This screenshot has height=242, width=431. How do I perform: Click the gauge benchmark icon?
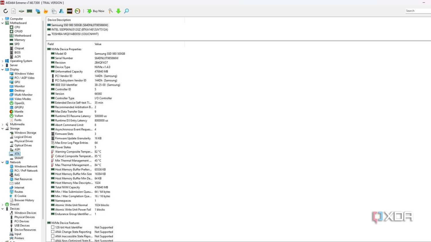[78, 11]
